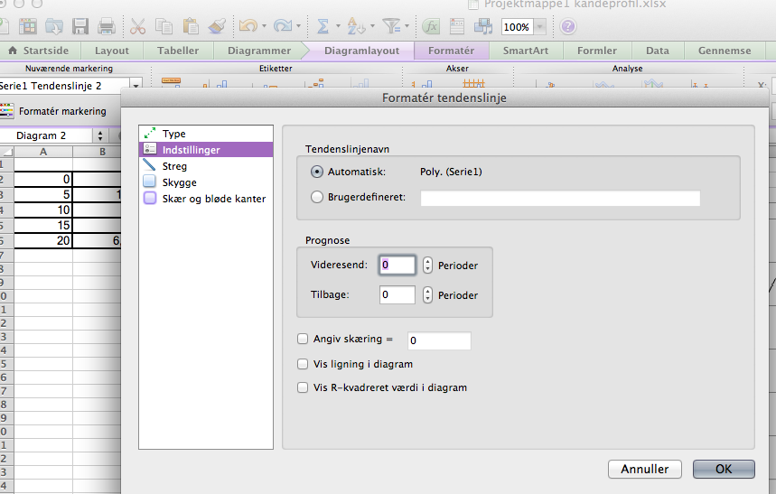Open help with question mark icon
Viewport: 776px width, 494px height.
(567, 26)
